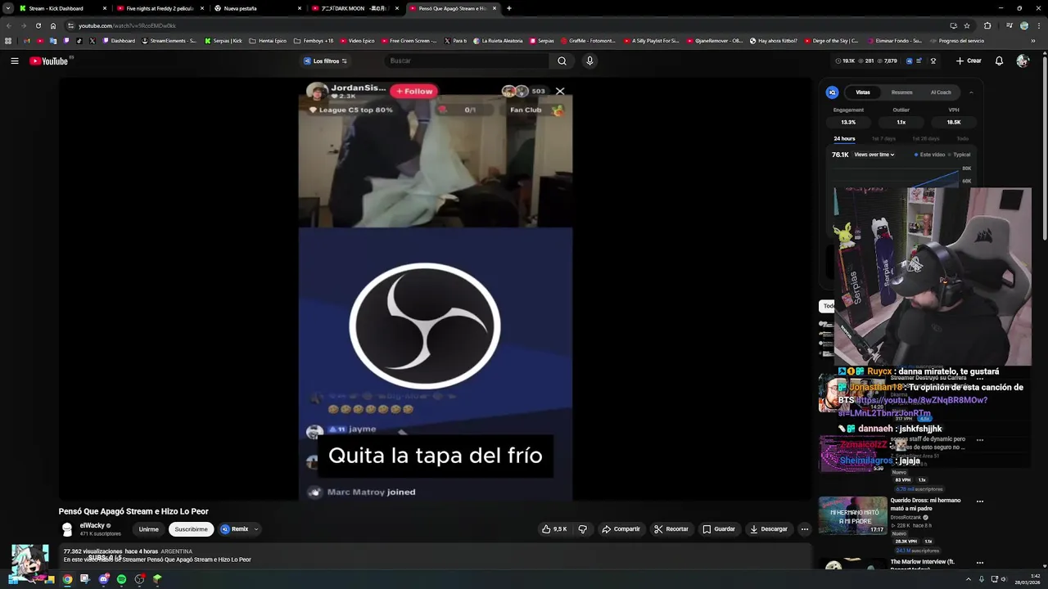This screenshot has height=589, width=1048.
Task: Go to the YouTube home logo
Action: coord(48,61)
